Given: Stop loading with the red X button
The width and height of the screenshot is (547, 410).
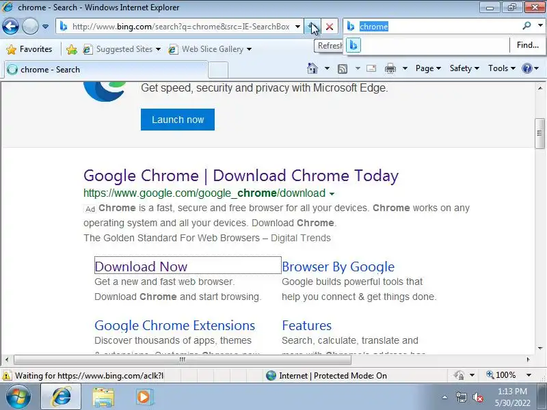Looking at the screenshot, I should click(x=330, y=27).
